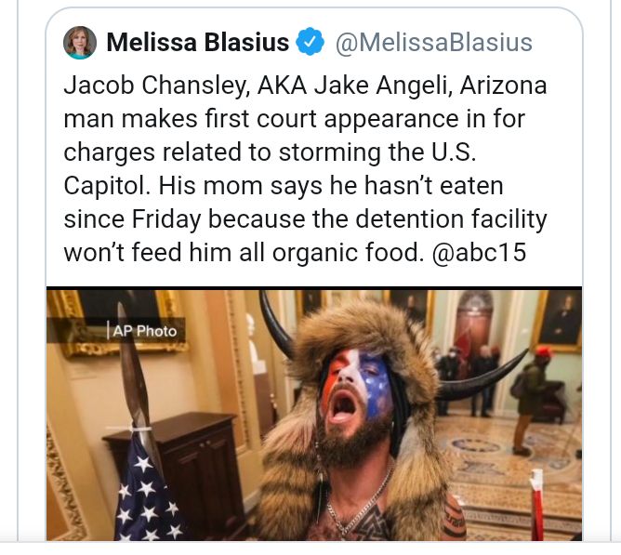Click the tweet text starting 'Jacob Chansley'
The image size is (621, 555).
305,169
